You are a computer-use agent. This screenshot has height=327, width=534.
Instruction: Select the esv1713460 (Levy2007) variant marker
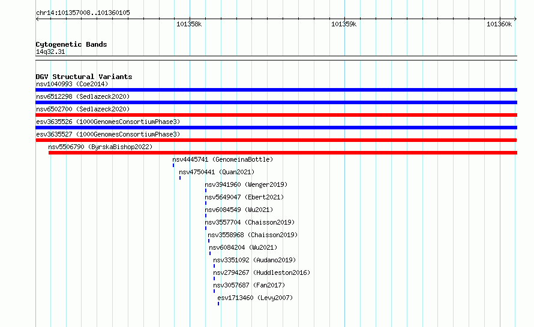218,304
